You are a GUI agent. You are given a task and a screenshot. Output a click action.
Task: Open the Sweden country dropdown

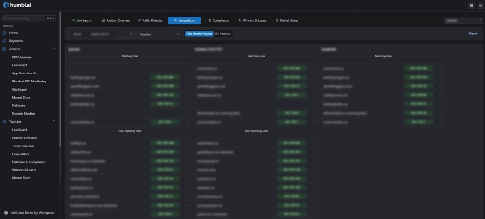pos(159,34)
